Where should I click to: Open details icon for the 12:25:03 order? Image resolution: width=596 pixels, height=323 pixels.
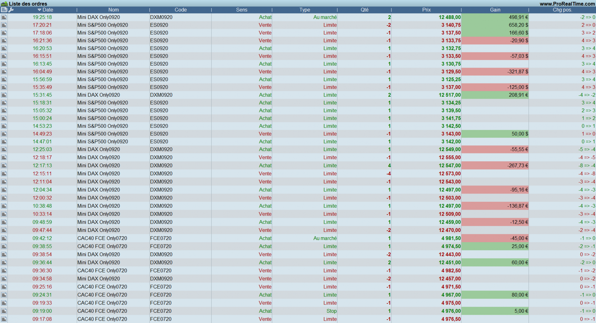(4, 149)
